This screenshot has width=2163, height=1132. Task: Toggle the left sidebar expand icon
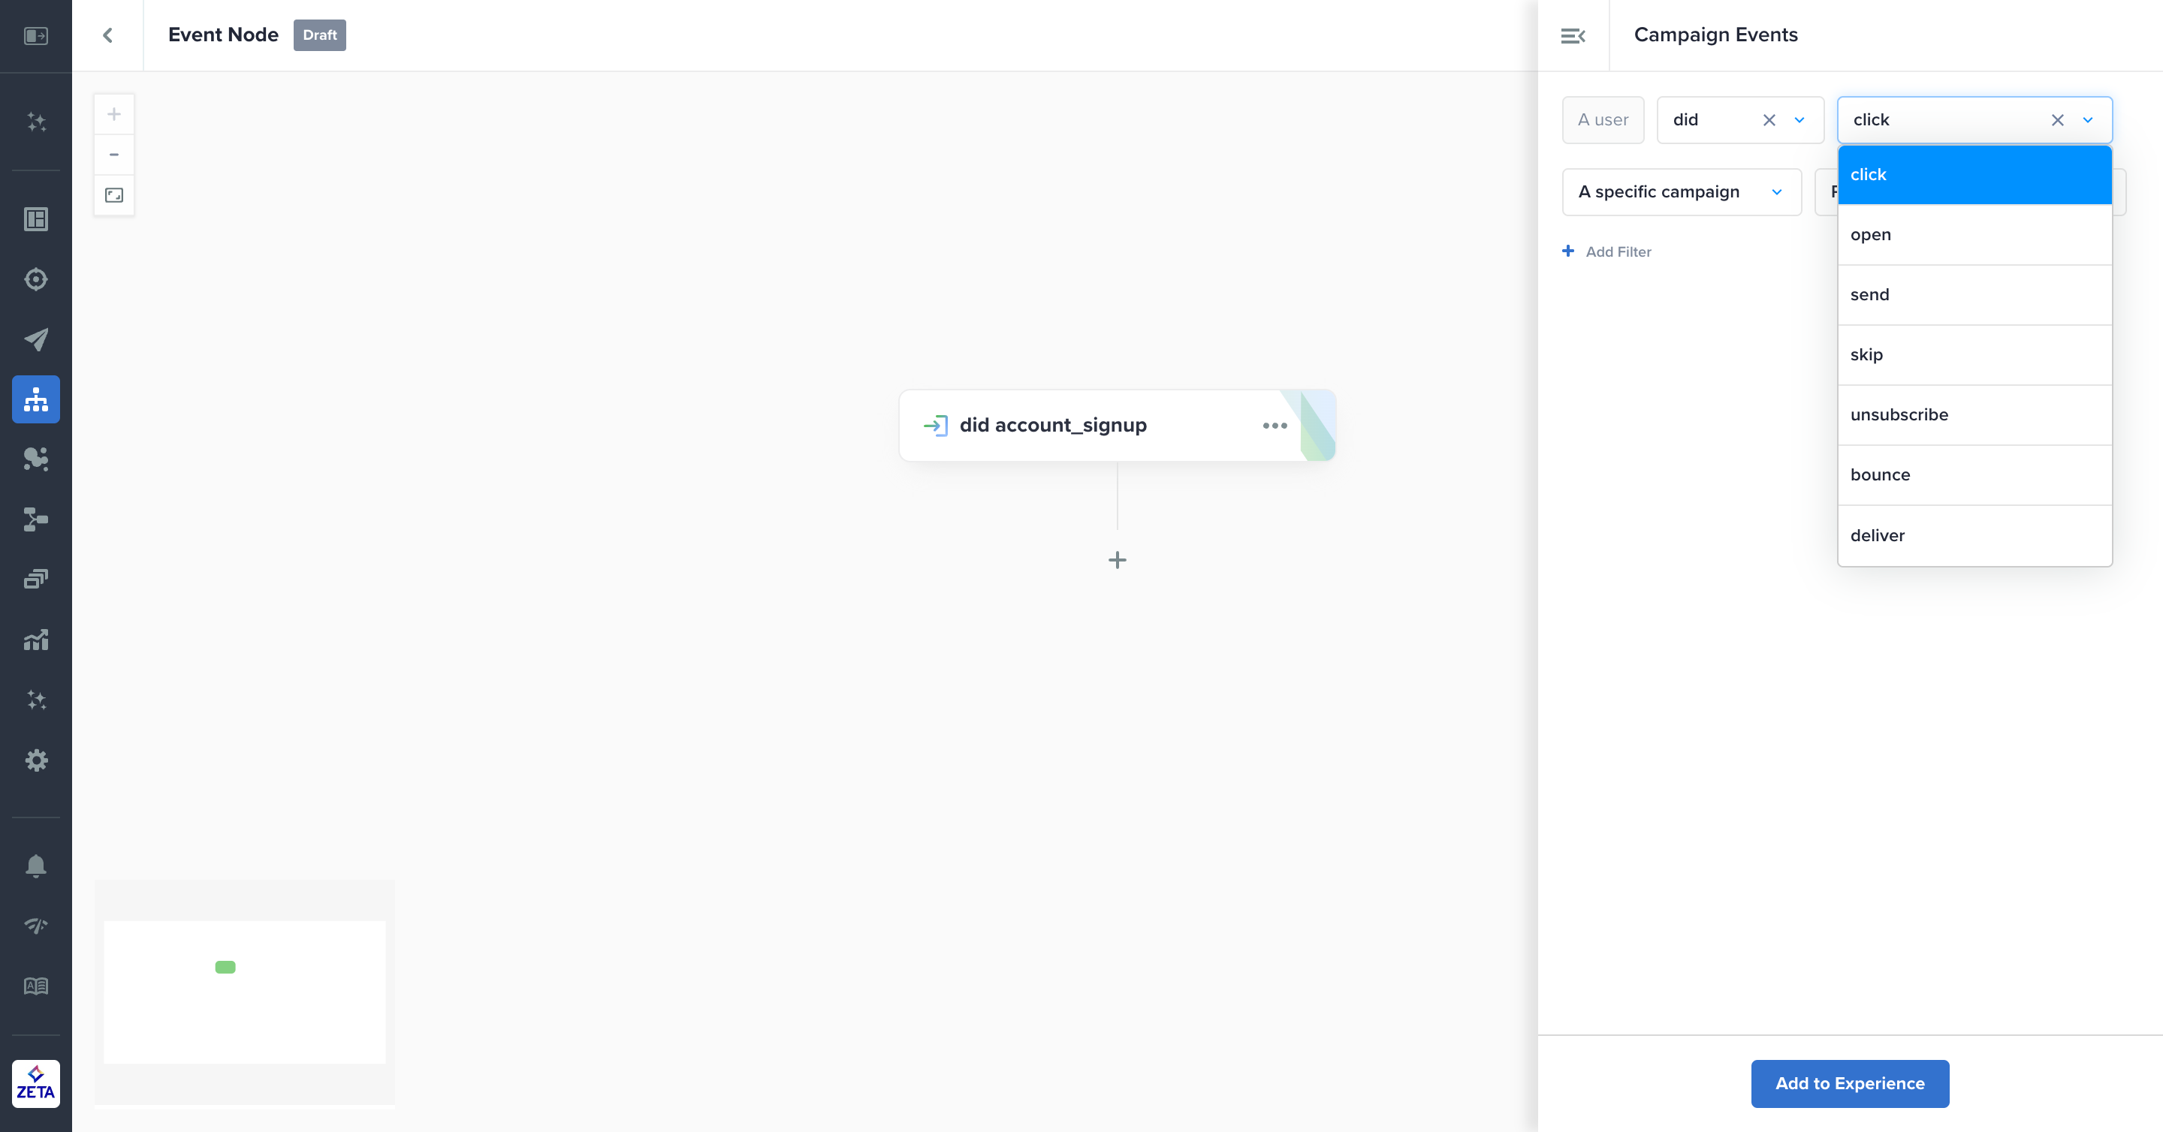point(36,35)
